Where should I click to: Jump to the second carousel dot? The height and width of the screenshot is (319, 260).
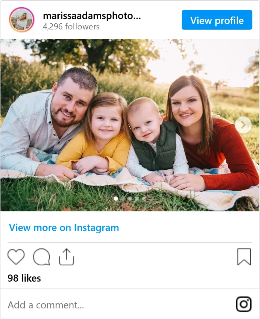pos(123,198)
